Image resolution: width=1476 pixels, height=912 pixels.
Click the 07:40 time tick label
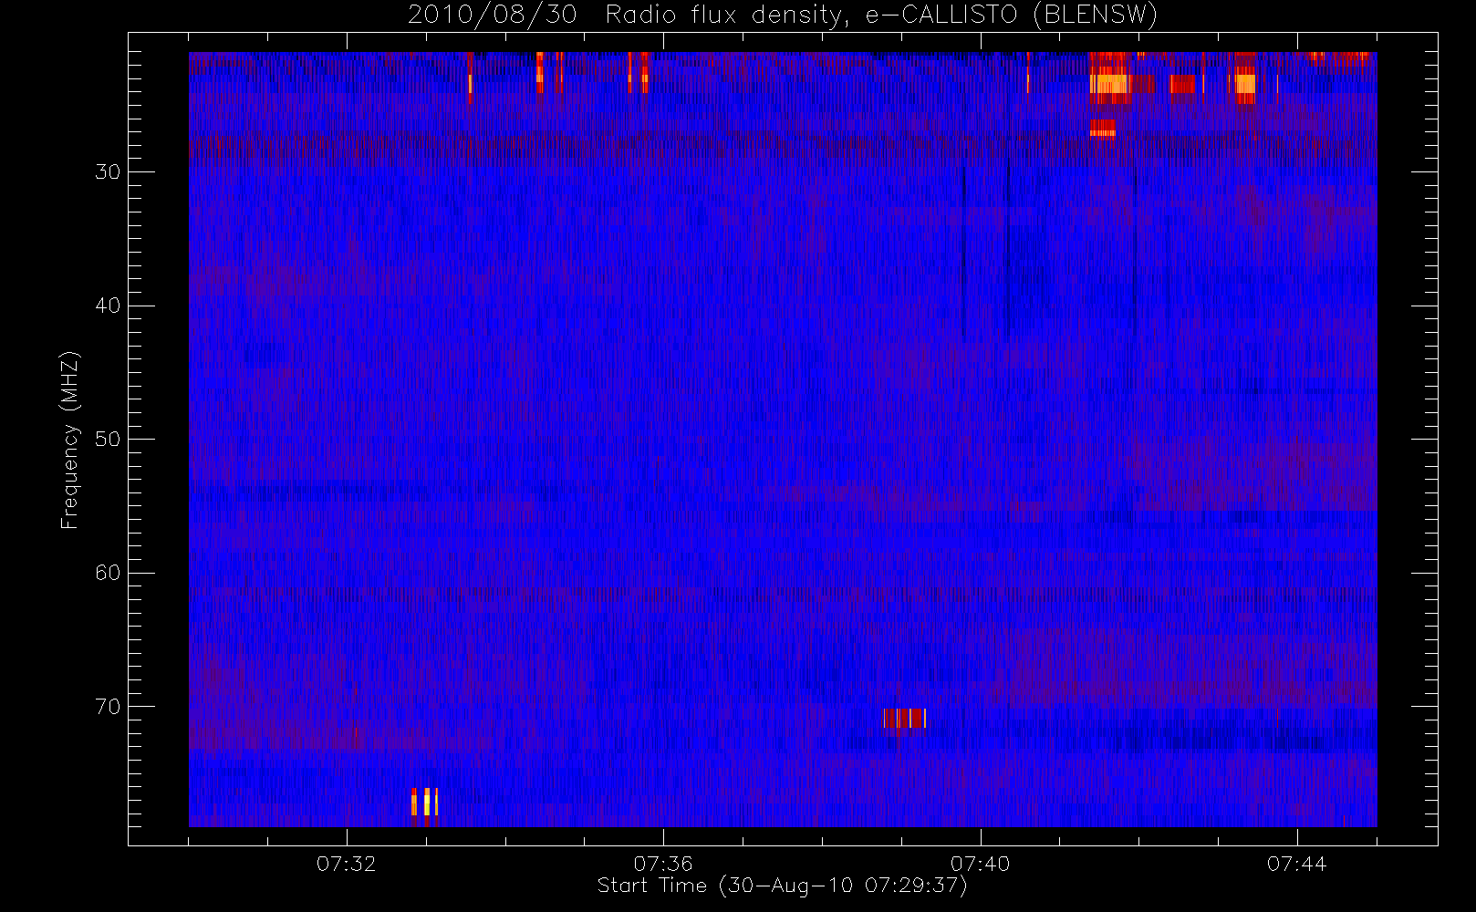point(981,864)
